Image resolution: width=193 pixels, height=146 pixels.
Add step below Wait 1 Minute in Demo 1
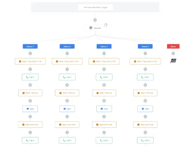tap(30, 101)
